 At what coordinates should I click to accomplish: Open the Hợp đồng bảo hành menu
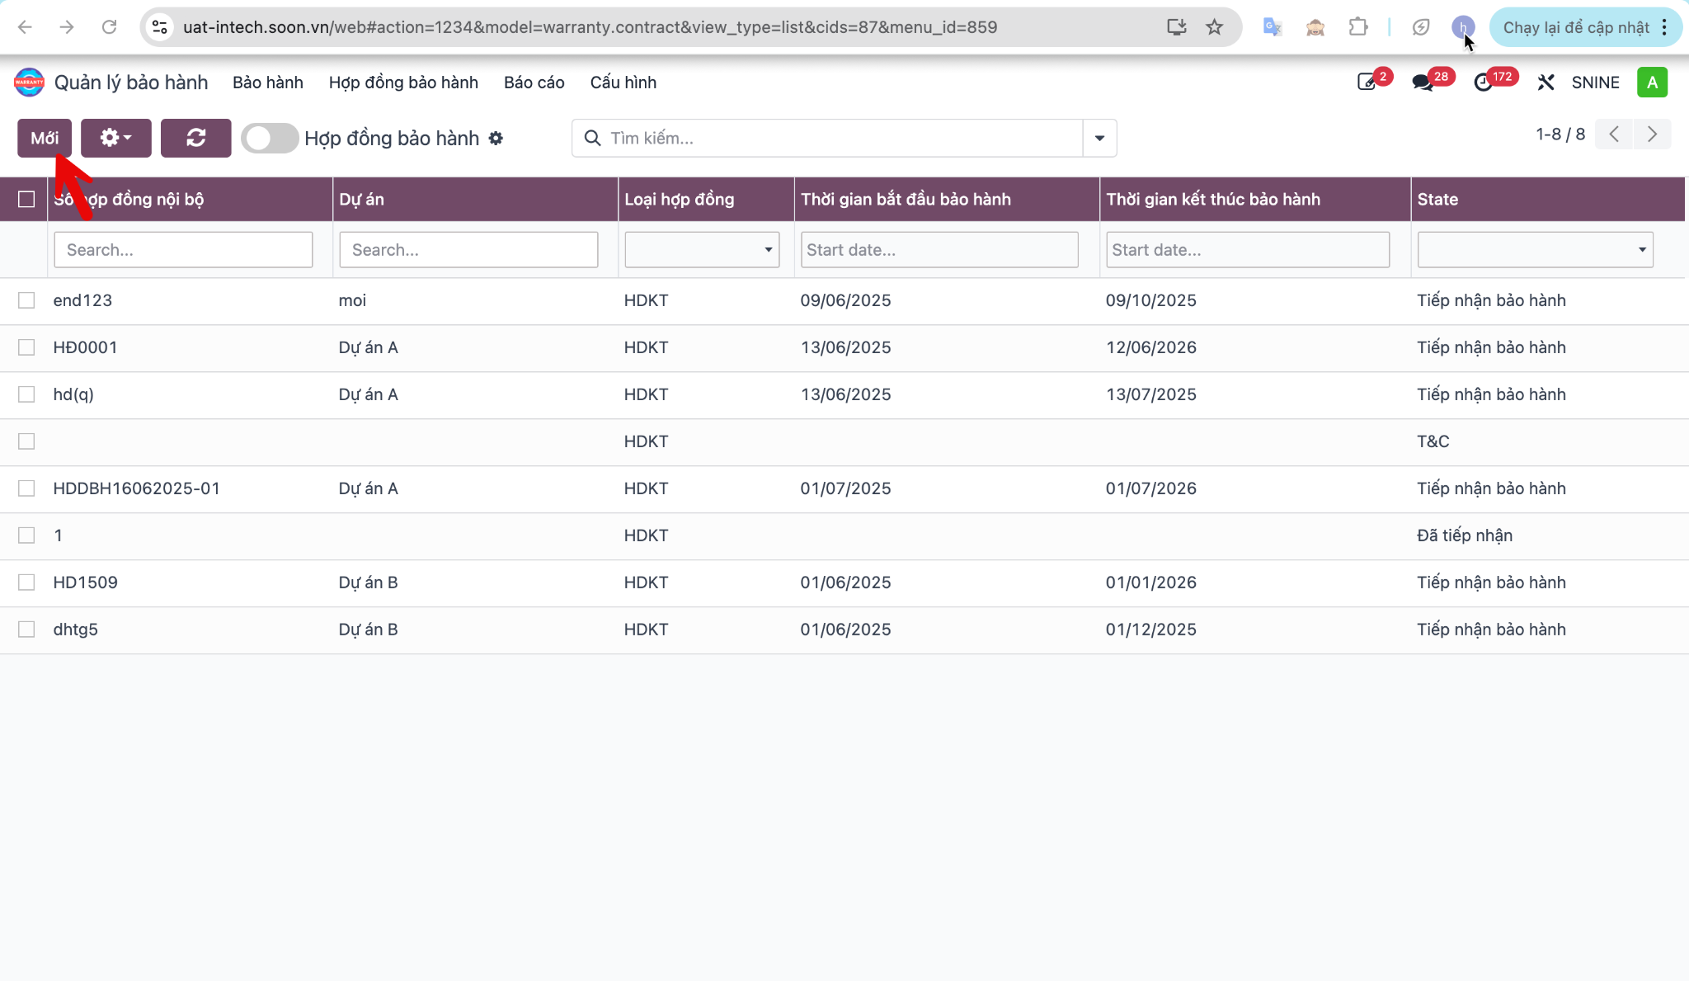click(403, 83)
